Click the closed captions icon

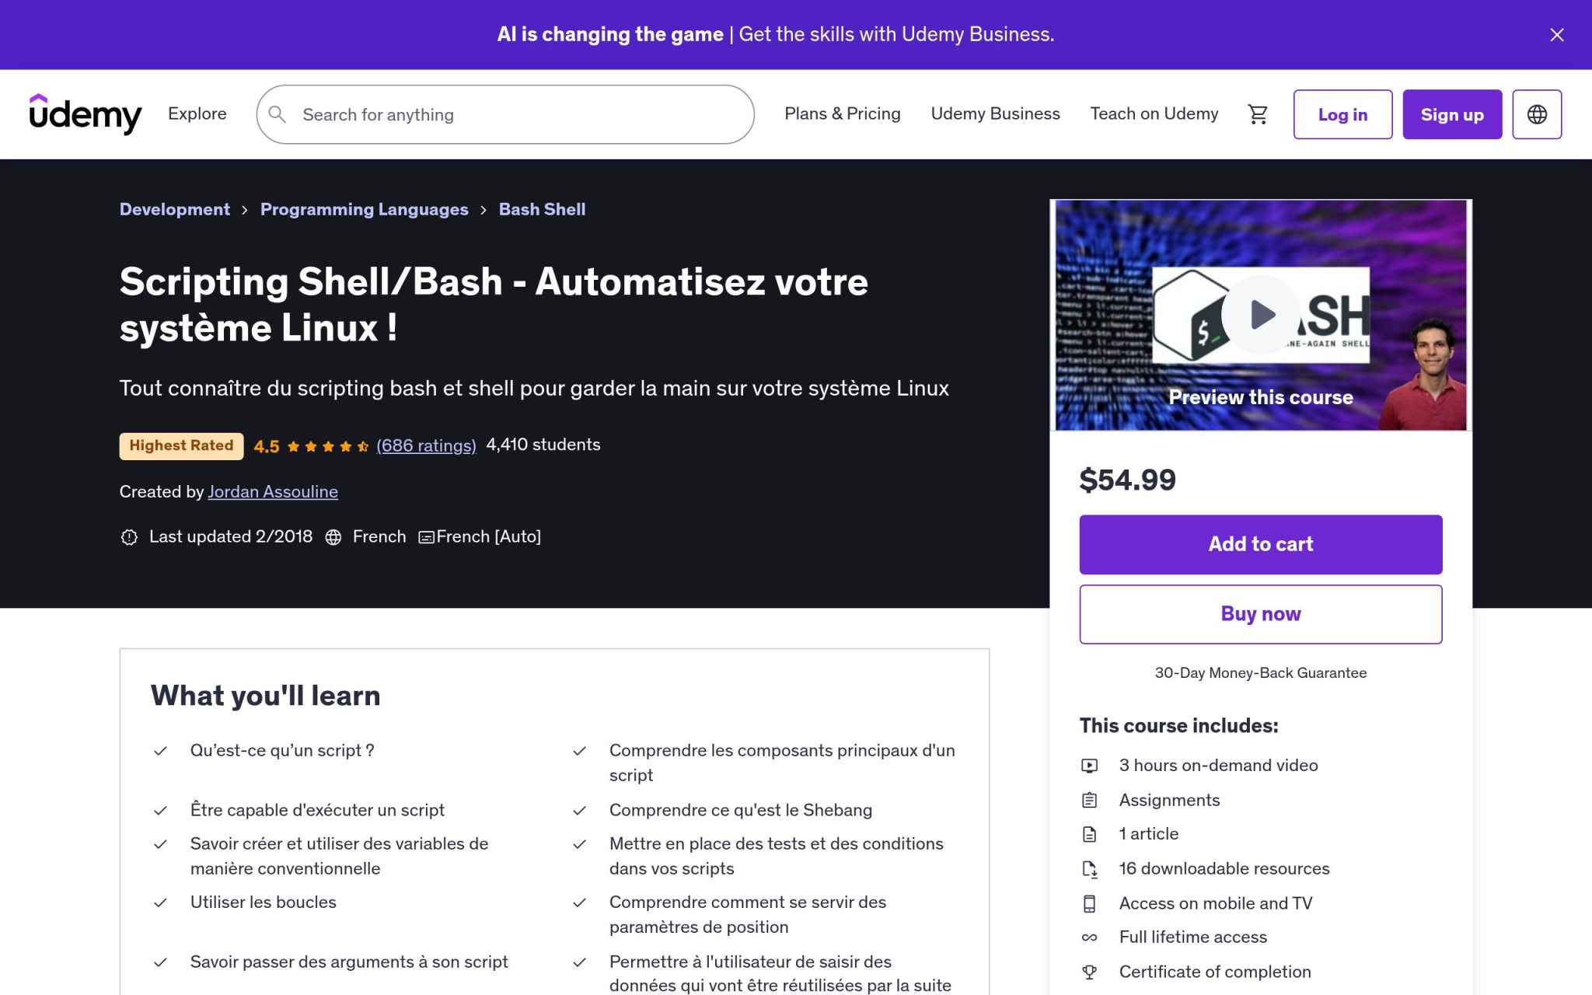(x=426, y=537)
